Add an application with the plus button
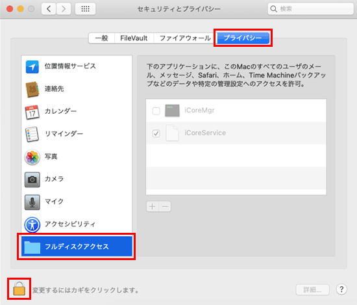 tap(153, 206)
